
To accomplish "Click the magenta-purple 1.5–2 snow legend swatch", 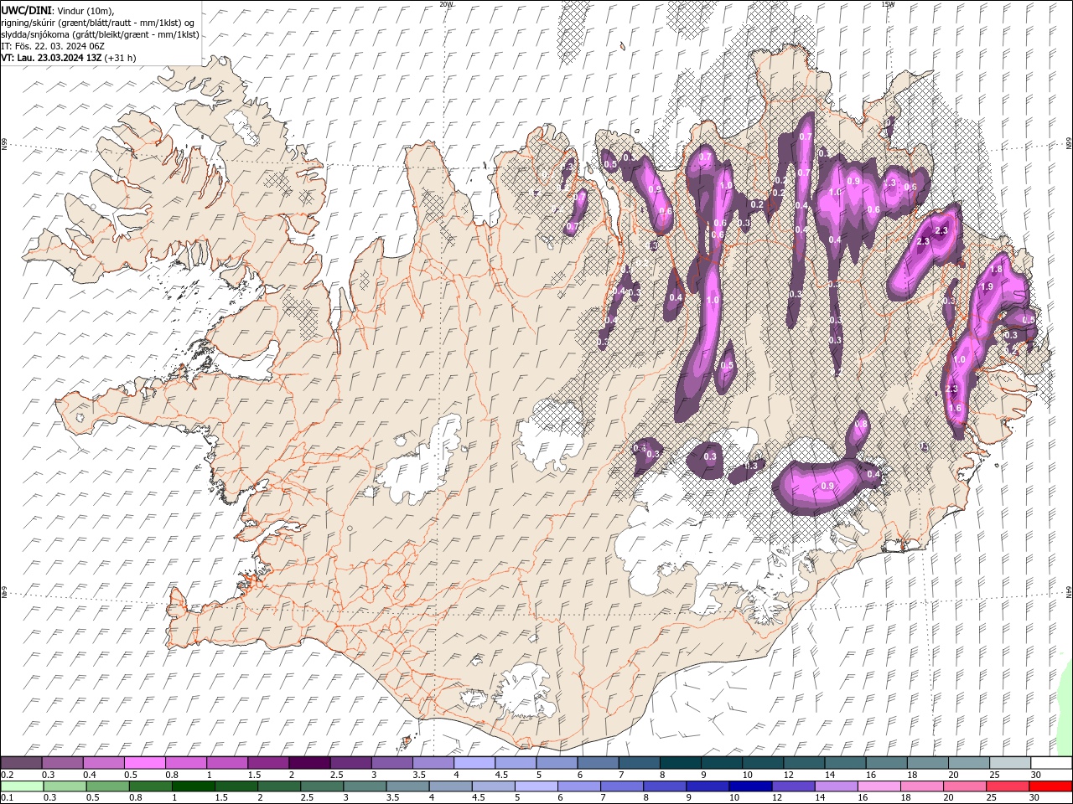I will coord(268,763).
